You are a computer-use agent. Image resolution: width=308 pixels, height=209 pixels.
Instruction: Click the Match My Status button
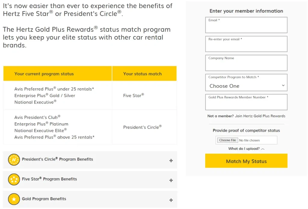click(246, 161)
